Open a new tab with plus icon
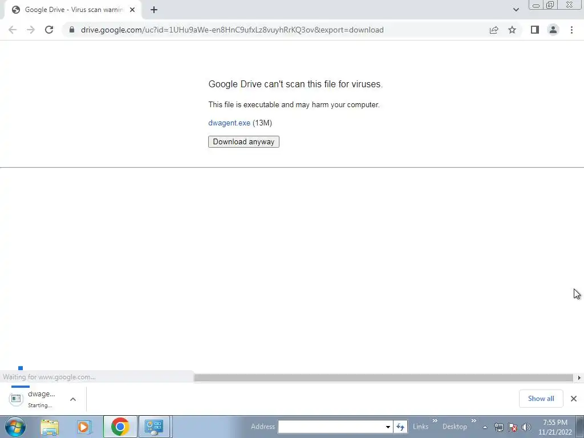Image resolution: width=584 pixels, height=438 pixels. pyautogui.click(x=154, y=10)
